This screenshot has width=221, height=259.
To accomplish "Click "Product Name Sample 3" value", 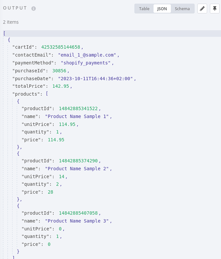I will tap(77, 221).
